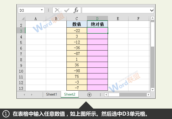This screenshot has width=172, height=119.
Task: Select the cell containing -22
Action: [77, 30]
